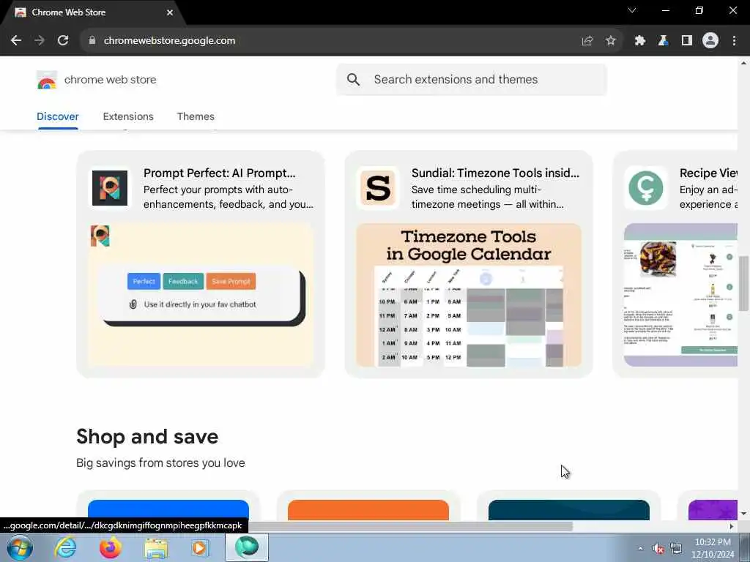Switch to the Themes tab

(196, 116)
